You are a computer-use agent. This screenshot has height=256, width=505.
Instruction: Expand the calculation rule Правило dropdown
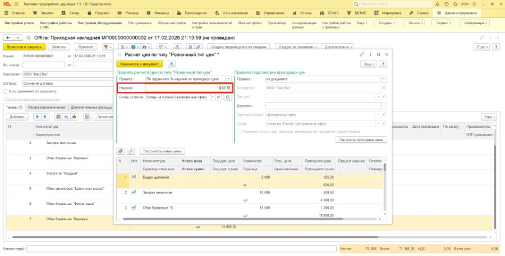pyautogui.click(x=228, y=79)
